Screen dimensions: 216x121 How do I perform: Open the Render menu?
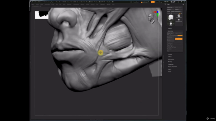click(x=82, y=4)
